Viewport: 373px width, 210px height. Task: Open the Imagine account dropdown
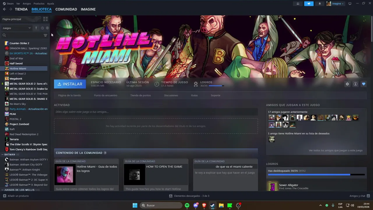pyautogui.click(x=335, y=3)
